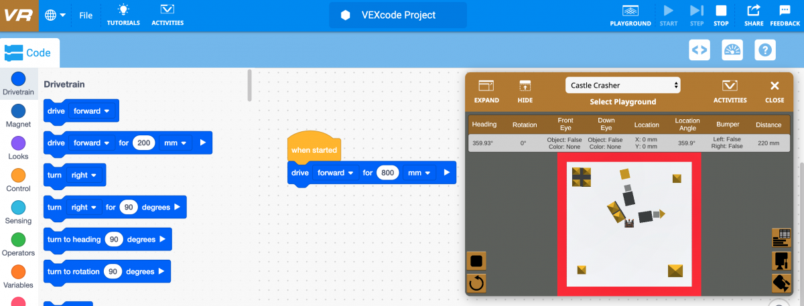The width and height of the screenshot is (804, 306).
Task: Step through the project
Action: pyautogui.click(x=697, y=15)
